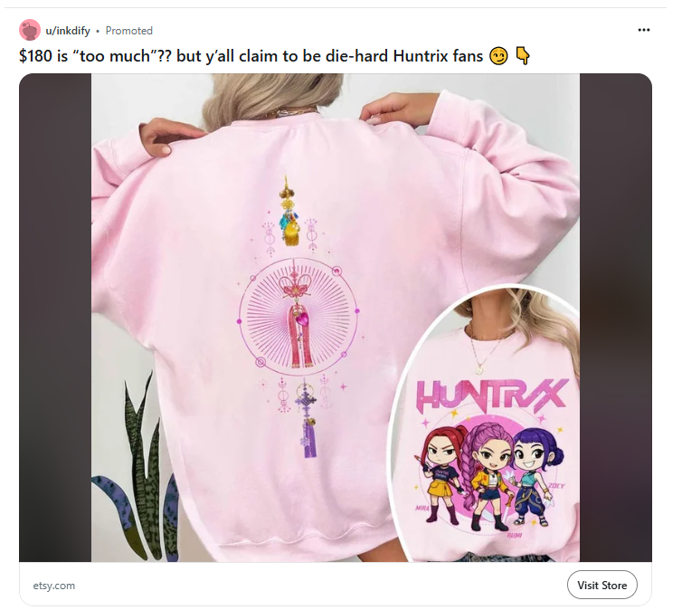Click the circular pink emblem on sweatshirt back
The image size is (682, 610).
(298, 317)
